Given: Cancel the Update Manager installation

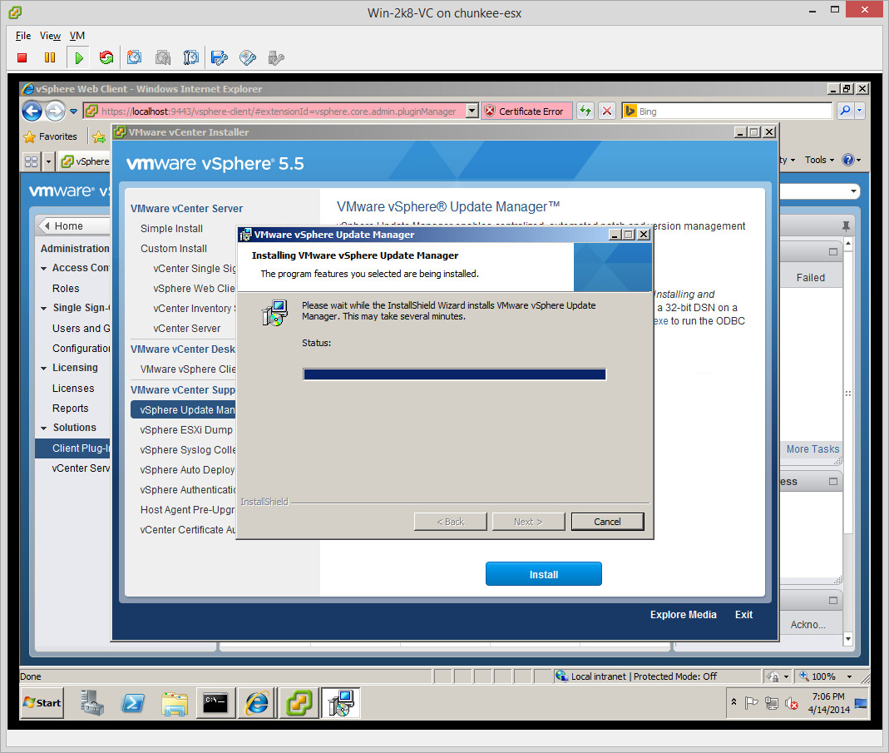Looking at the screenshot, I should pos(607,522).
